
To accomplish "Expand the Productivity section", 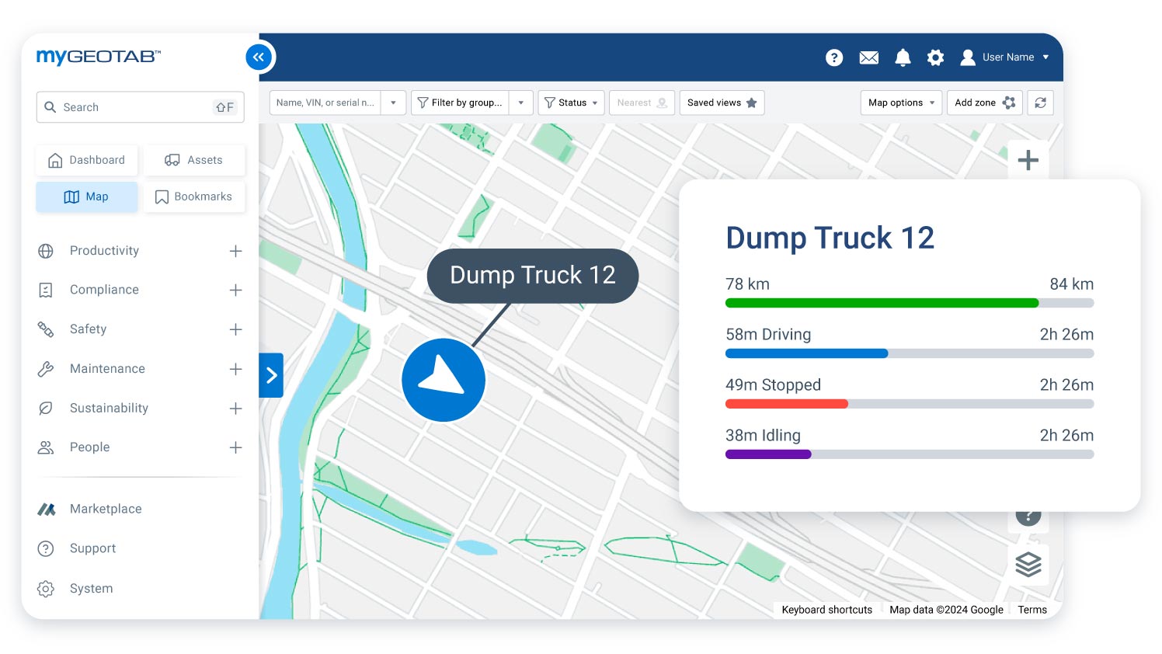I will point(236,251).
